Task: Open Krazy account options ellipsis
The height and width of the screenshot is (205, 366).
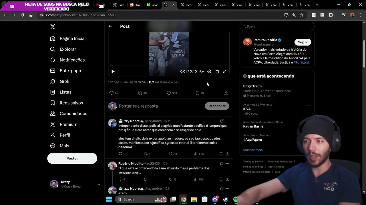Action: click(x=98, y=184)
